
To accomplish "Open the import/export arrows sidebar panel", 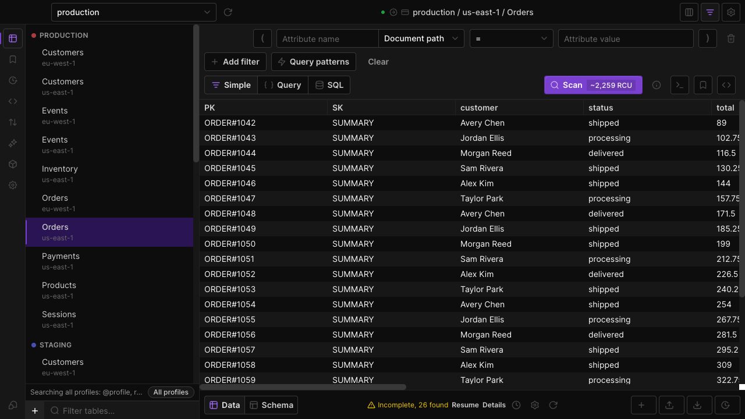I will click(13, 122).
